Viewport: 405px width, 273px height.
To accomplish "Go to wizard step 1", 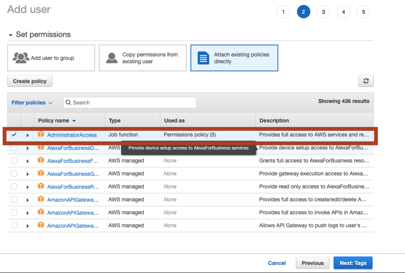I will coord(283,12).
